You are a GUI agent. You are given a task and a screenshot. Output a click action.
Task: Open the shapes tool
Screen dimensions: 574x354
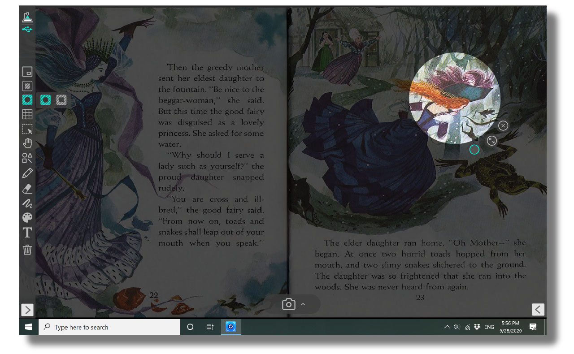tap(27, 158)
